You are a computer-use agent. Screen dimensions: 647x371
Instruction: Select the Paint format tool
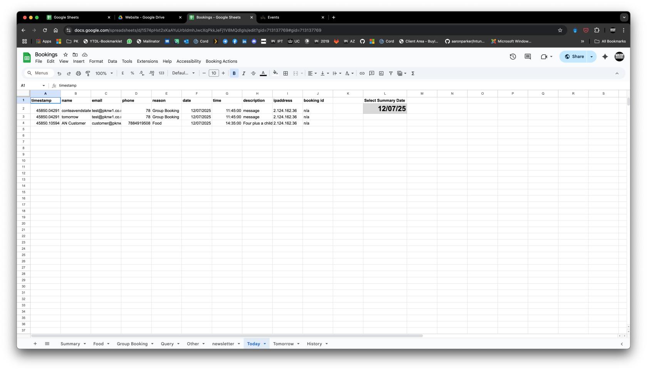click(x=88, y=73)
